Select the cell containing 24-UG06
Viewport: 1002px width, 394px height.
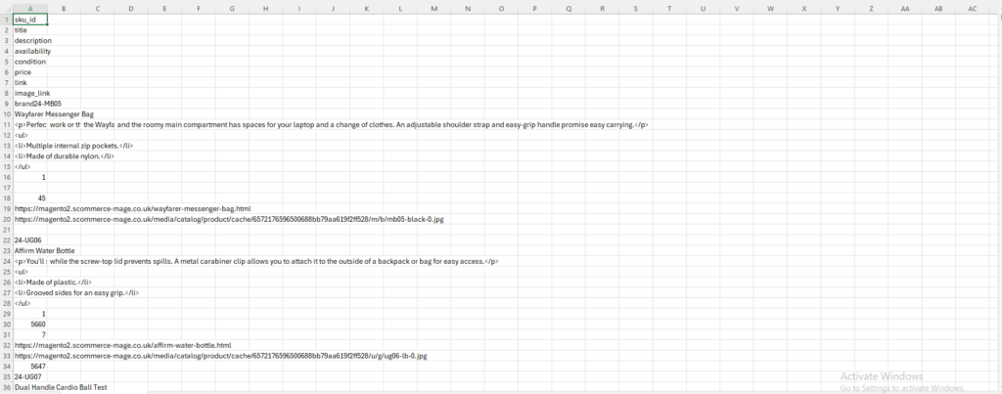pyautogui.click(x=29, y=240)
